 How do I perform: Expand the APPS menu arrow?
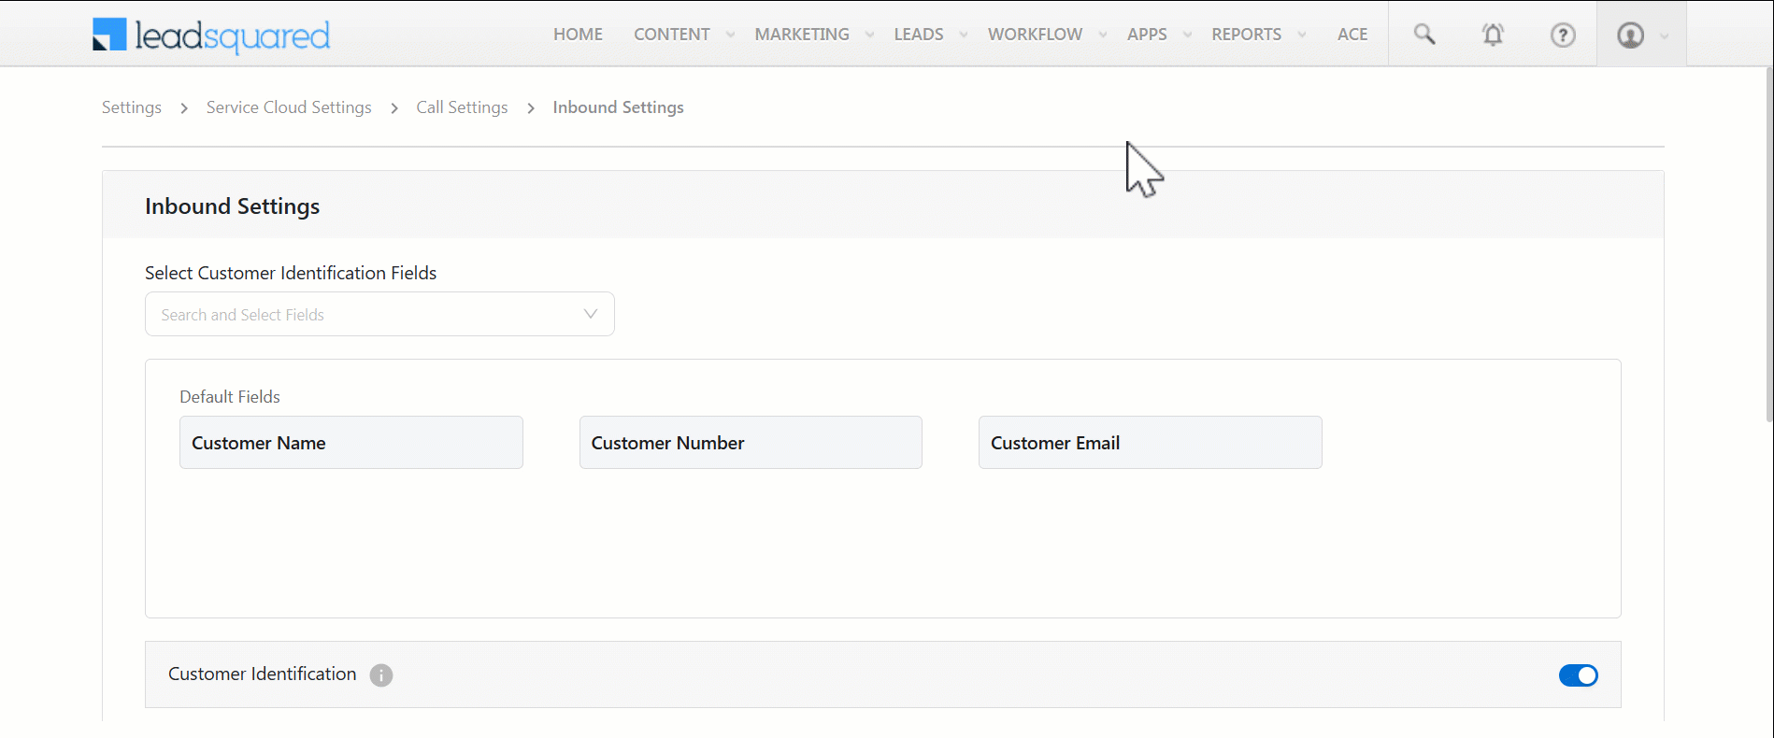point(1188,35)
